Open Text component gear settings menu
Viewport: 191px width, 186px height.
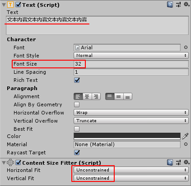pos(186,5)
